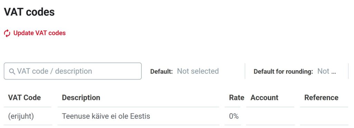Open the Default Not selected dropdown

pyautogui.click(x=198, y=71)
